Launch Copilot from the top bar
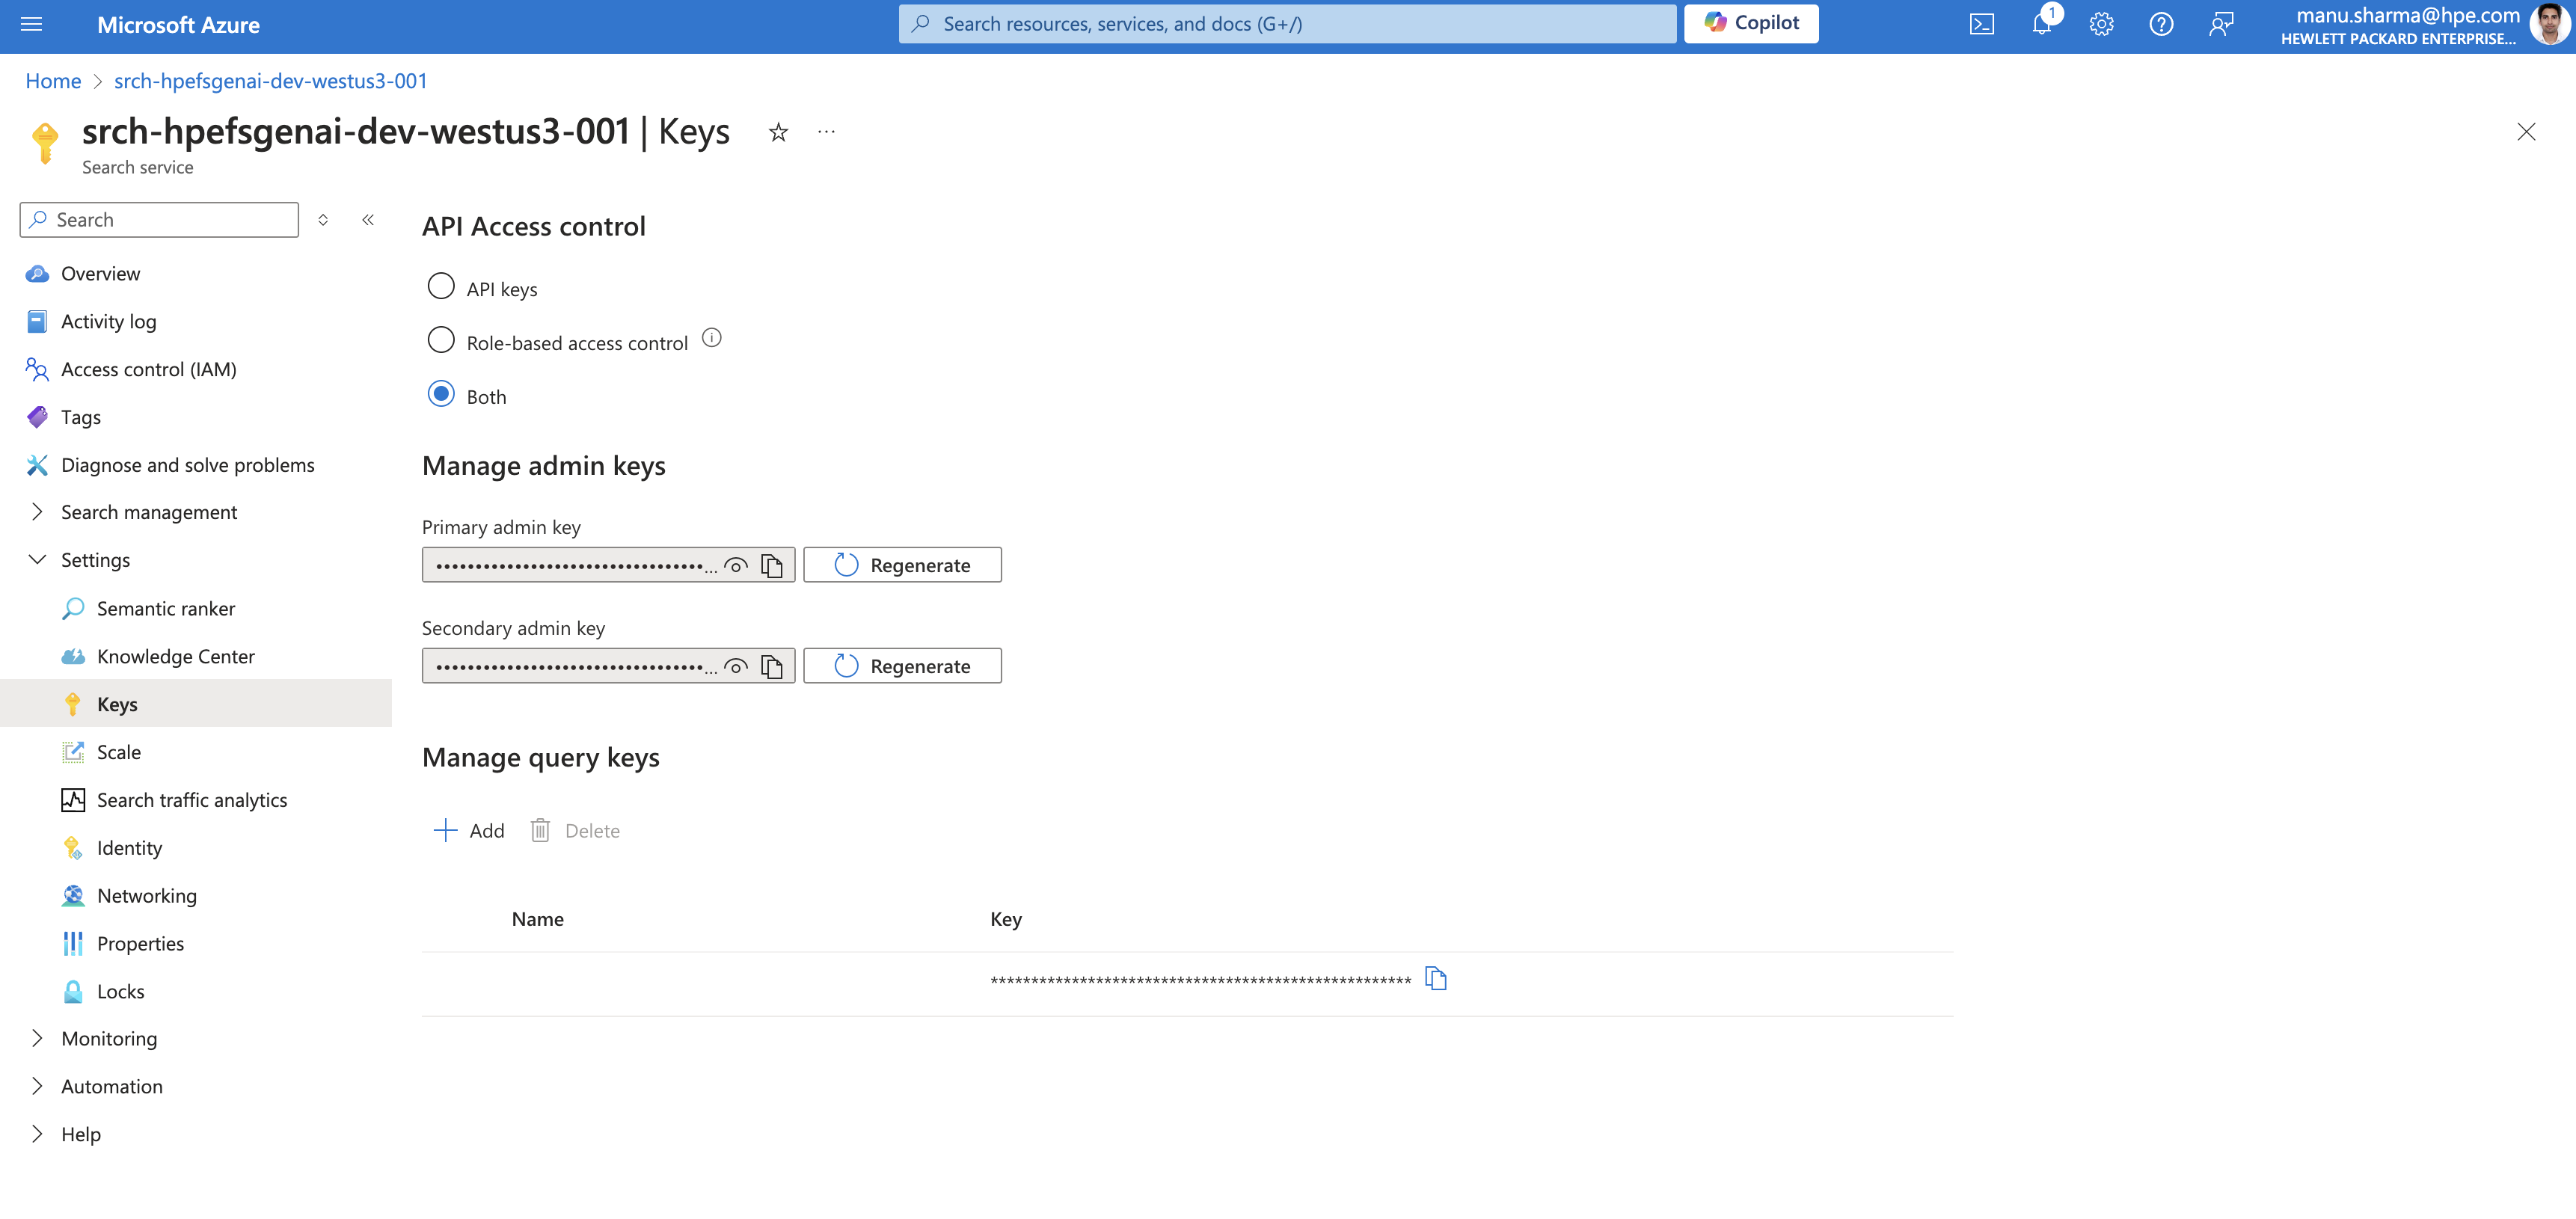Image resolution: width=2576 pixels, height=1219 pixels. [x=1751, y=23]
